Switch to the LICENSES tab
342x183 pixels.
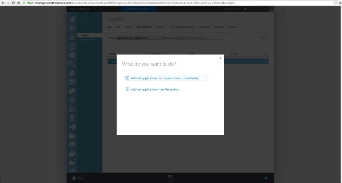[x=232, y=27]
